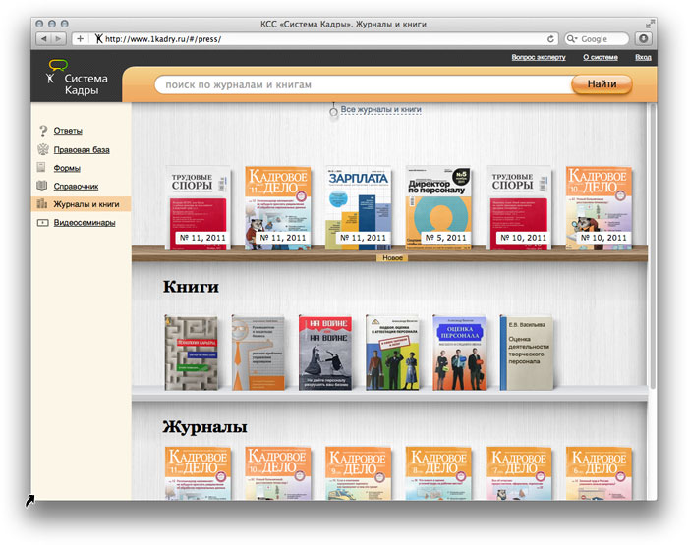This screenshot has width=688, height=545.
Task: Click the Найти search button
Action: 602,84
